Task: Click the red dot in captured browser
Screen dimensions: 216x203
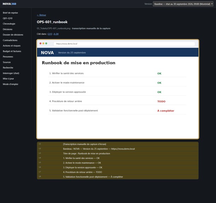Action: [41, 43]
